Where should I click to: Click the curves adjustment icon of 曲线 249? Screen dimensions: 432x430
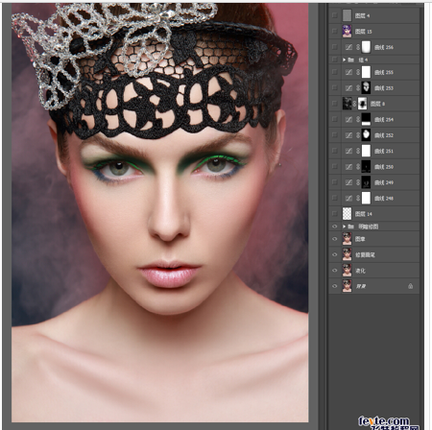348,182
